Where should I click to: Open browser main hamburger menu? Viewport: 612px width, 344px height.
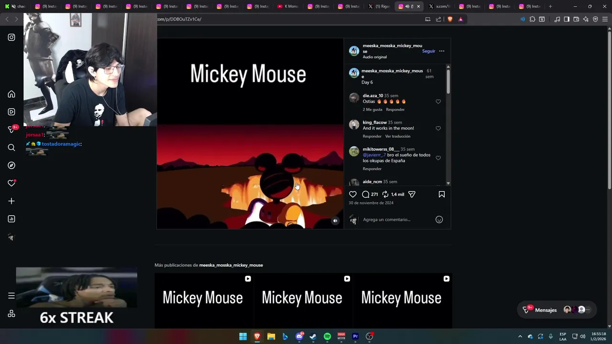tap(605, 19)
